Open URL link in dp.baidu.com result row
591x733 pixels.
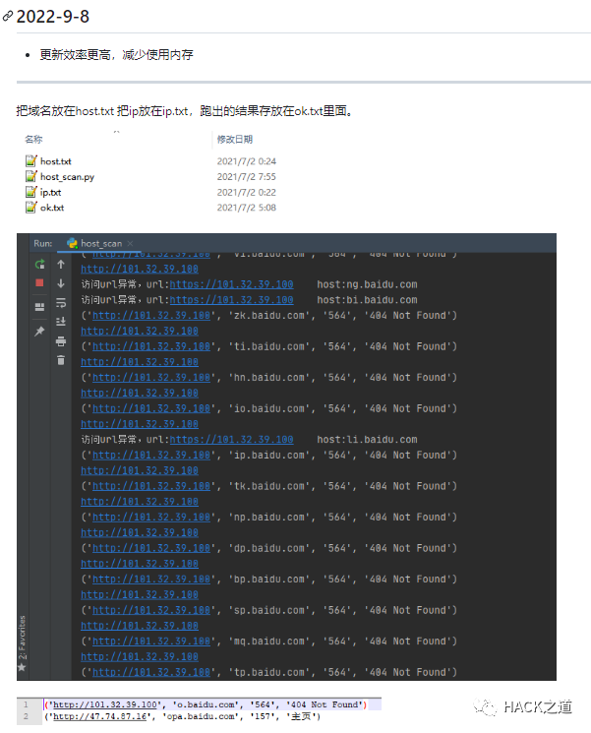151,548
